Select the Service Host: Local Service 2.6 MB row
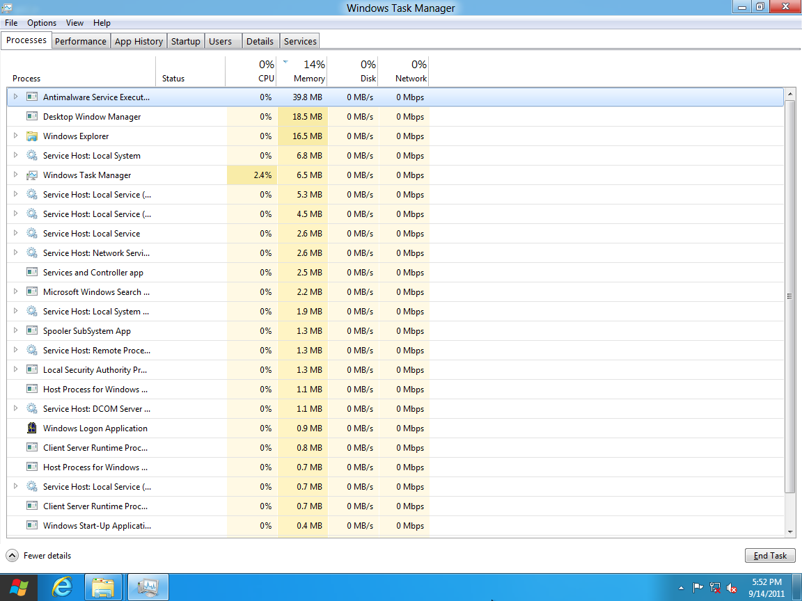This screenshot has height=601, width=802. coord(395,233)
